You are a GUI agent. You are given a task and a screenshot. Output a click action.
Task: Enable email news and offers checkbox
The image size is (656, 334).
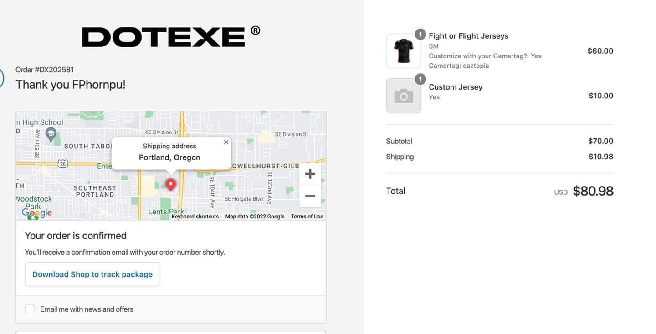(x=30, y=309)
